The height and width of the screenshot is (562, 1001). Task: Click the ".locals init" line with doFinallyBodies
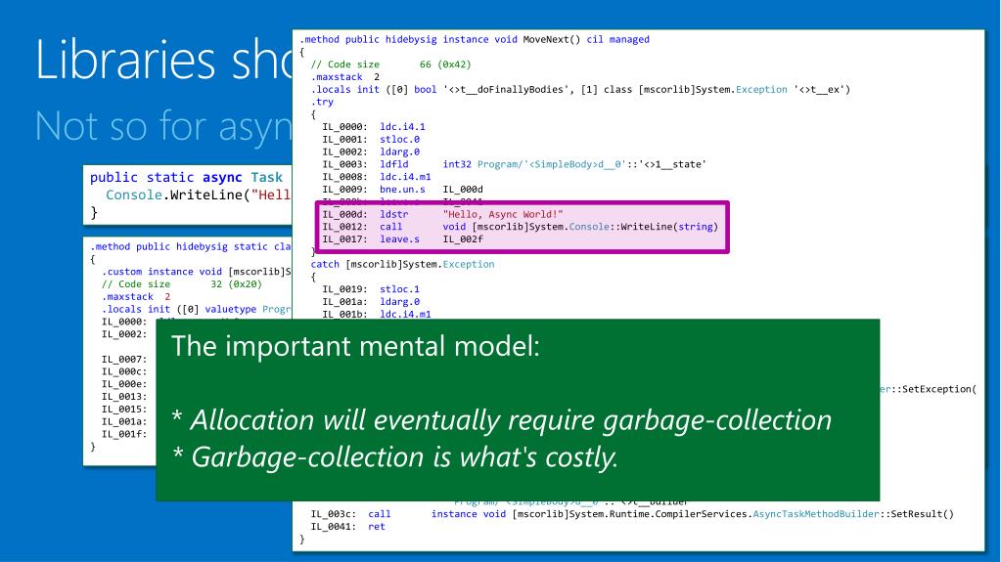[580, 89]
